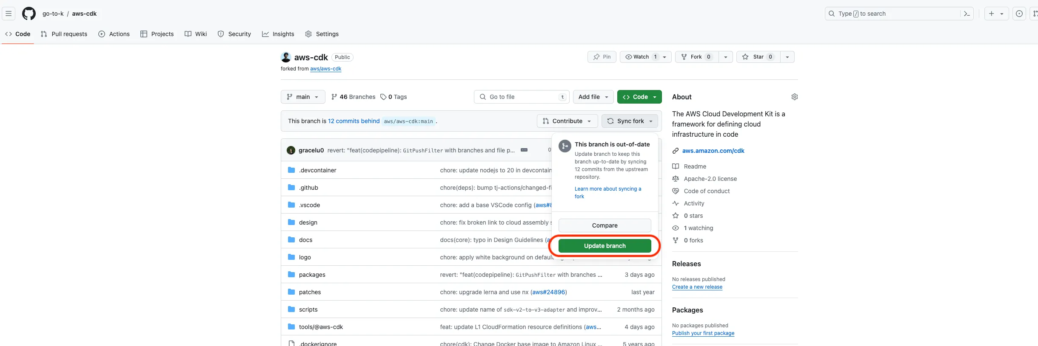Click gracelu0's commit author avatar
The image size is (1038, 346).
click(x=291, y=150)
